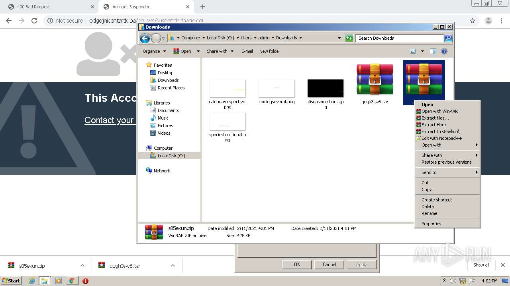Click Back arrow in Downloads explorer window
The image size is (510, 286).
pos(145,38)
